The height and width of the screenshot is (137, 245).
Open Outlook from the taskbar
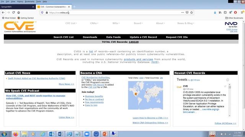pos(51,134)
